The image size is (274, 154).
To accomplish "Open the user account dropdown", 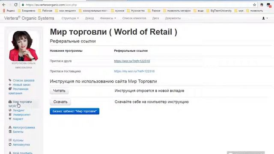I will [x=265, y=18].
